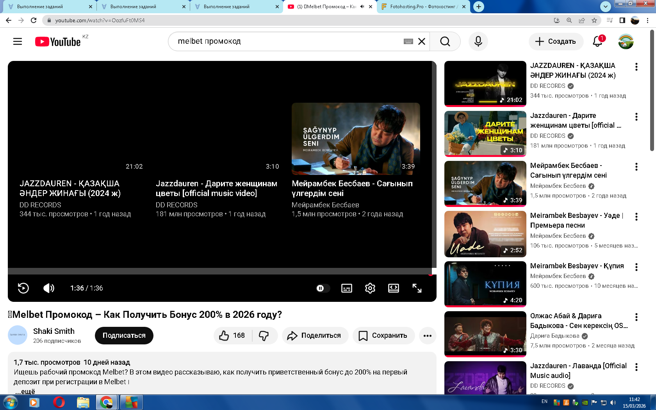Viewport: 656px width, 410px height.
Task: Open more actions under the video
Action: tap(428, 335)
